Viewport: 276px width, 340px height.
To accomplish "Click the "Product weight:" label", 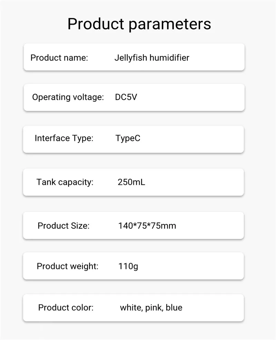I will (68, 266).
